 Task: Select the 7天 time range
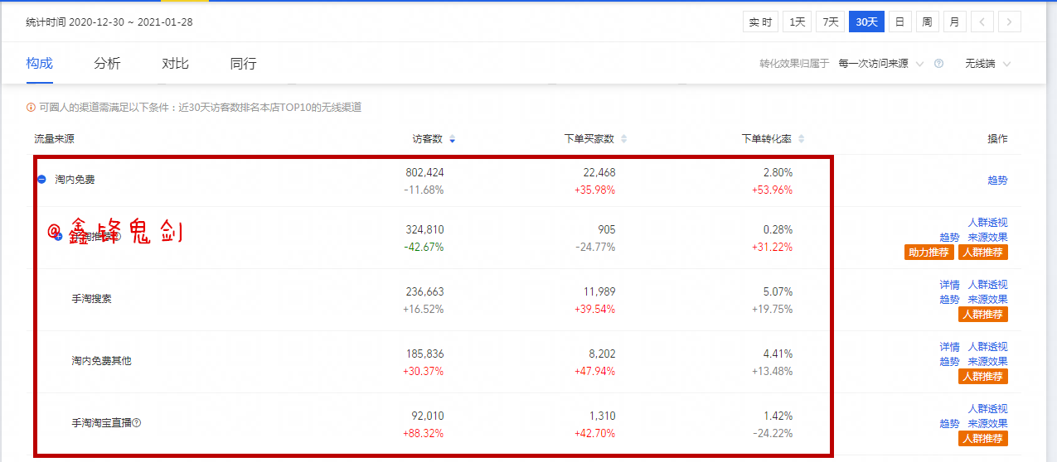(x=830, y=22)
